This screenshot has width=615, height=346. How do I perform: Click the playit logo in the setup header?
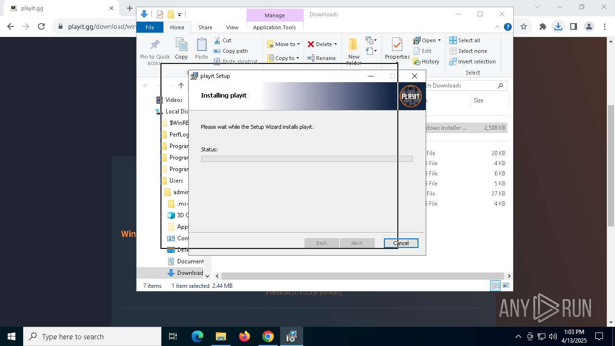pyautogui.click(x=410, y=96)
